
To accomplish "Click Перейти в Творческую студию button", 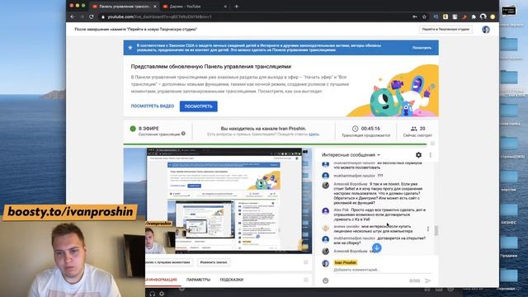I will click(x=445, y=30).
